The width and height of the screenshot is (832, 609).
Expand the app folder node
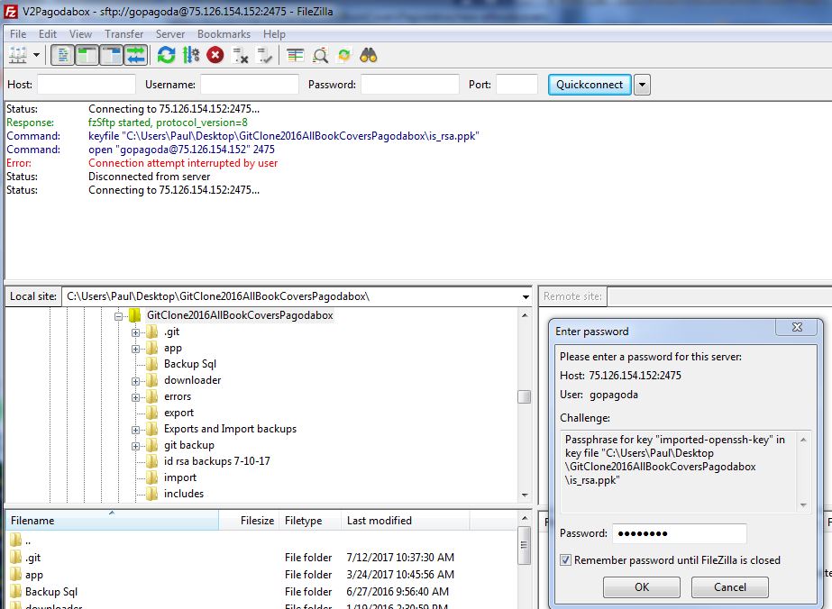[x=135, y=349]
